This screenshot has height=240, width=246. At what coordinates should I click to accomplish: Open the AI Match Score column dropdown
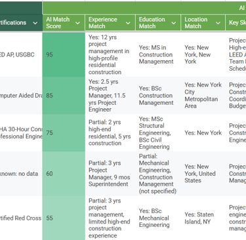(x=77, y=23)
